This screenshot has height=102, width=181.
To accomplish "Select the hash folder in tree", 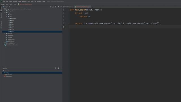I will pos(12,24).
